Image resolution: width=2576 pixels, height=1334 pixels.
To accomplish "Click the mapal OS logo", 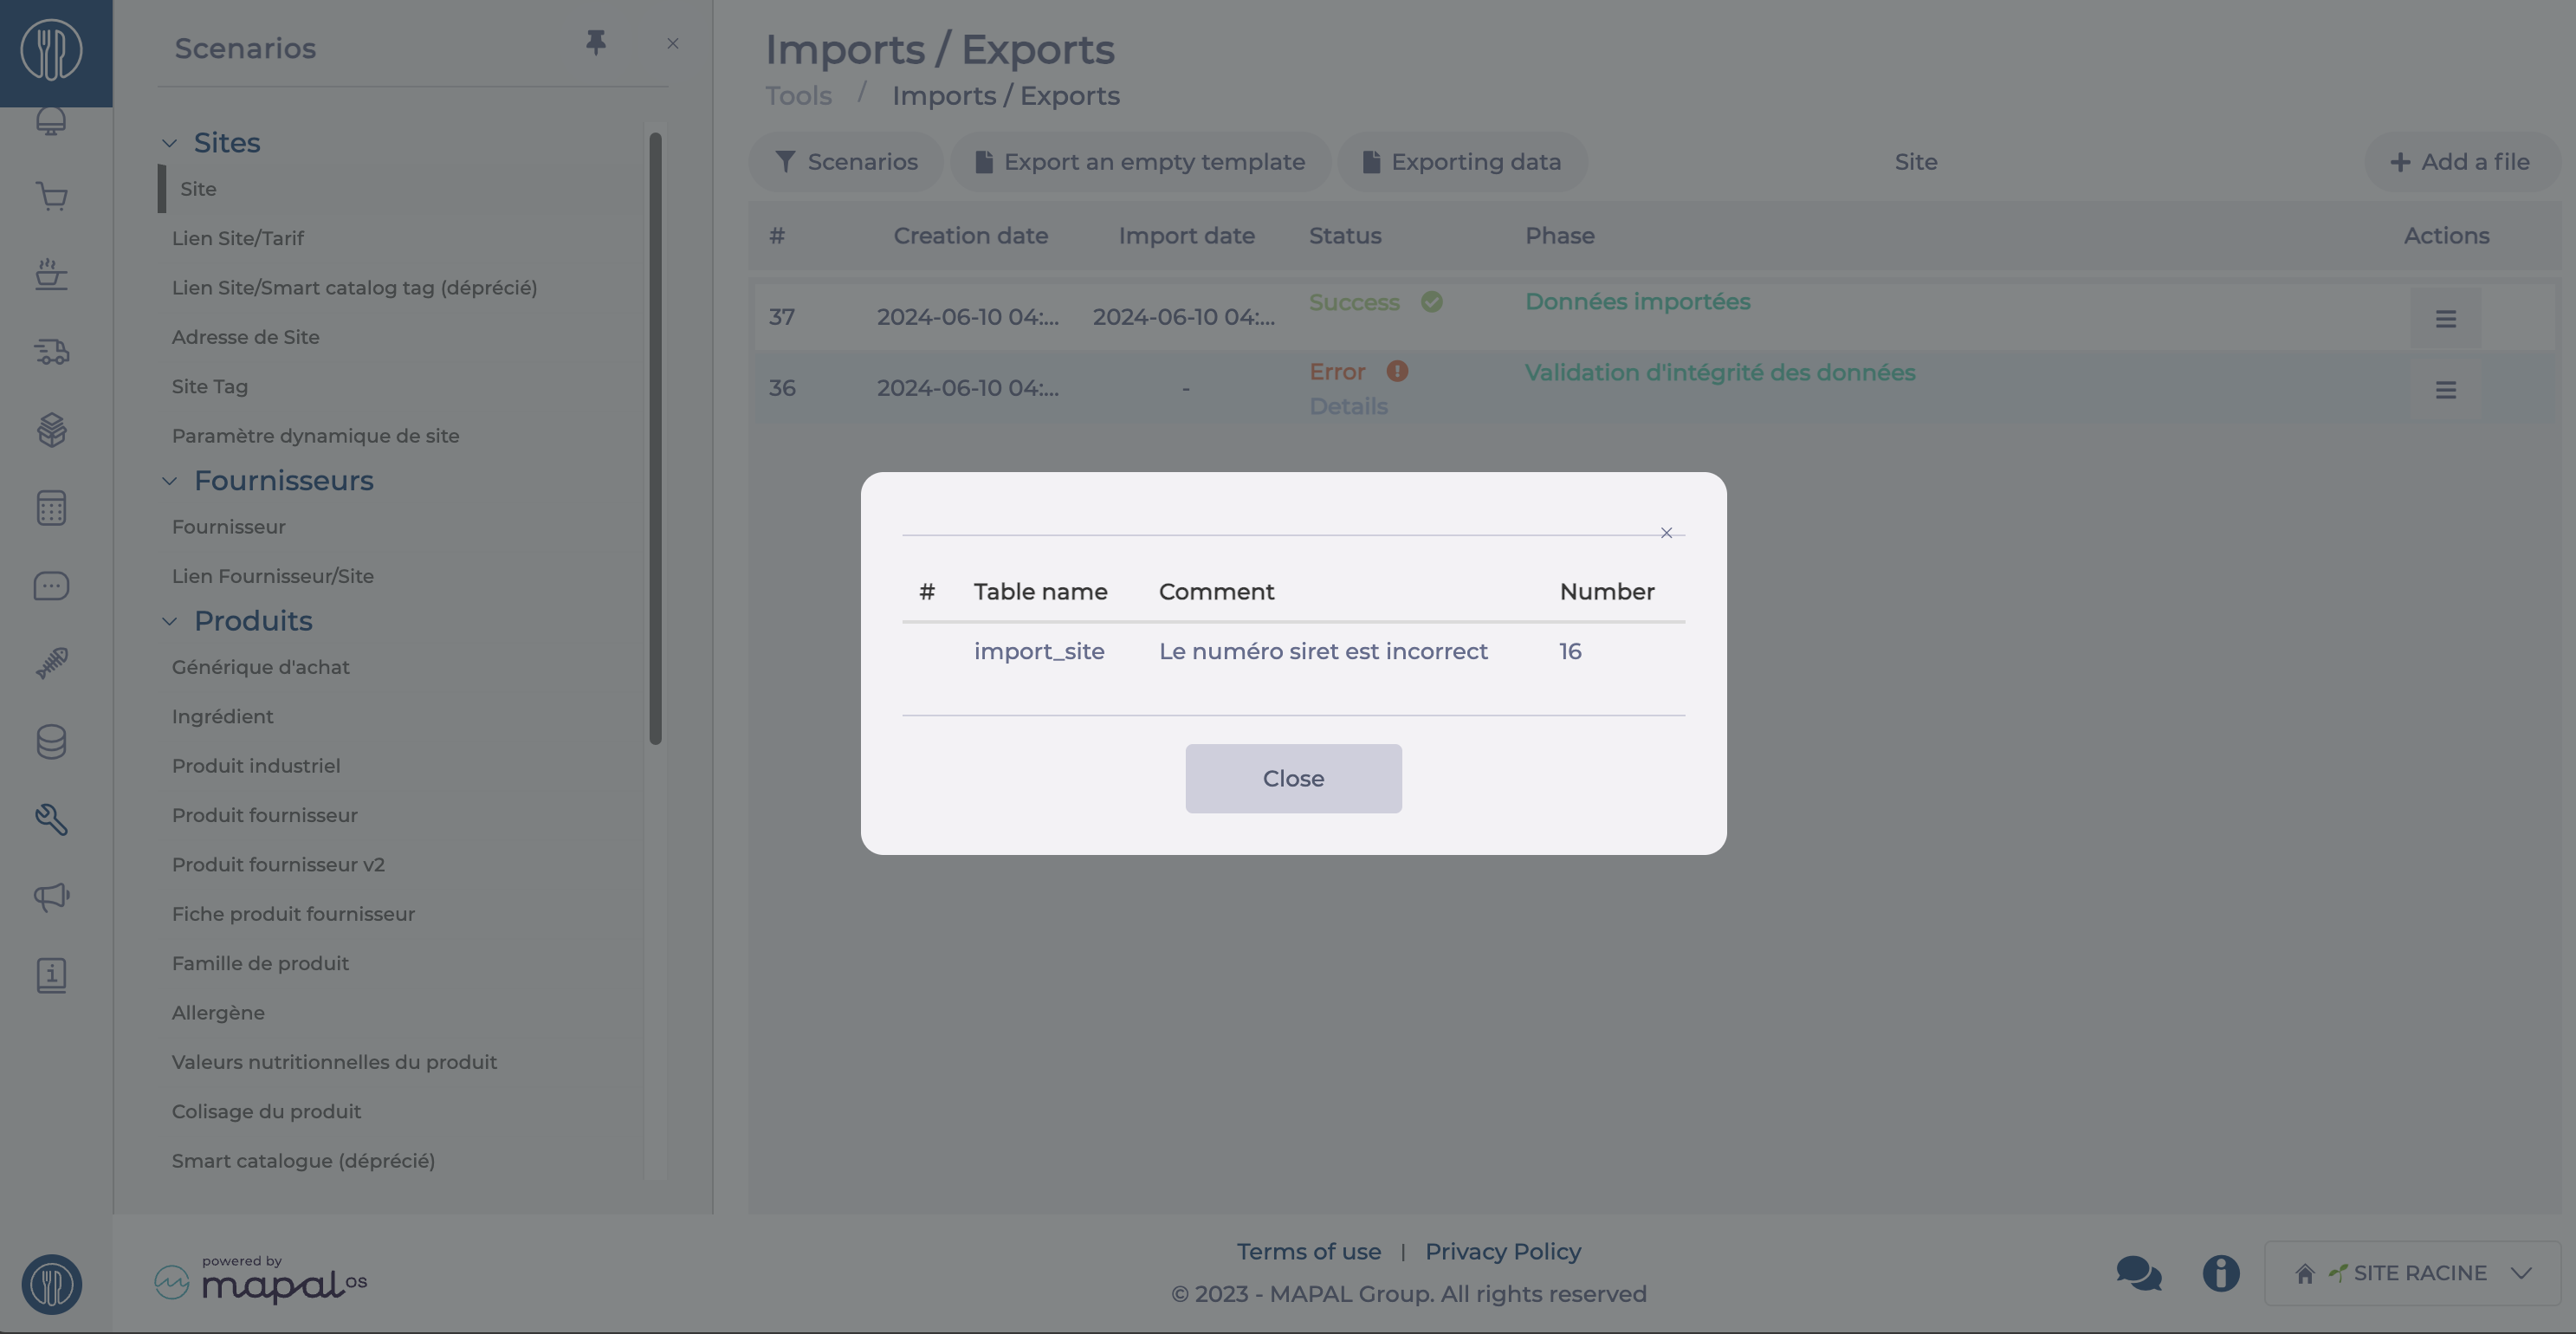I will 261,1280.
